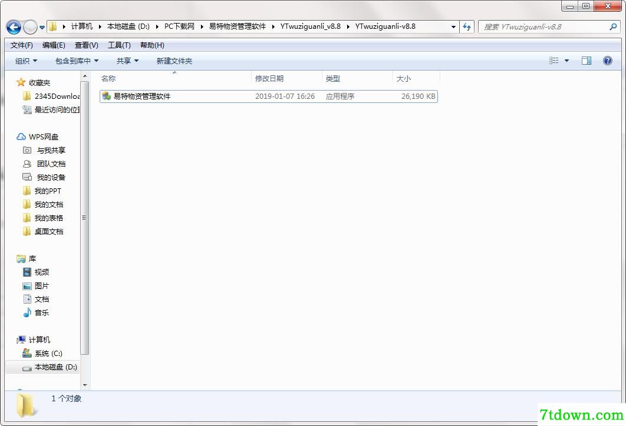626x426 pixels.
Task: Navigate to PC下载网 in the address bar
Action: 179,26
